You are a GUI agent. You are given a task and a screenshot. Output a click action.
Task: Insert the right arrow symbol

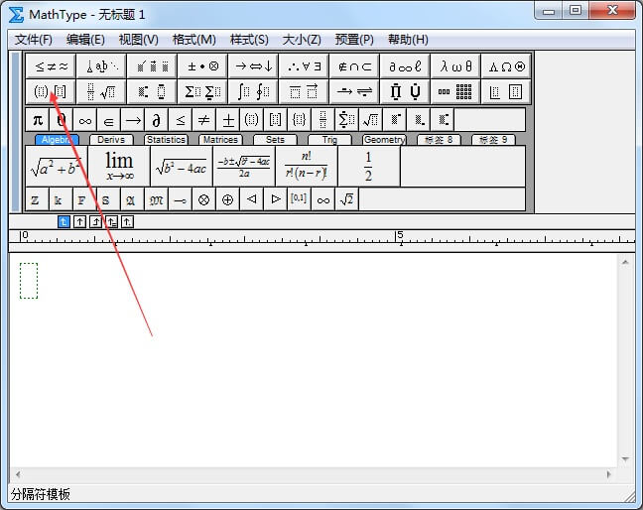pyautogui.click(x=132, y=120)
